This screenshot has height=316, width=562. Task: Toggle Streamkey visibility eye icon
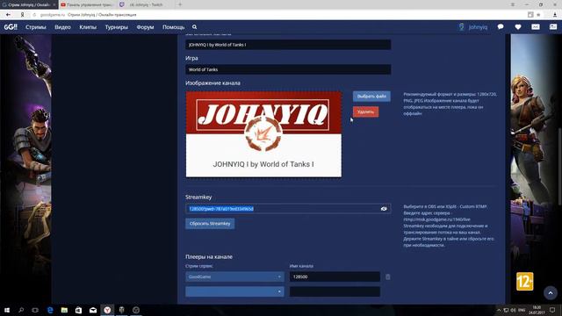[384, 209]
